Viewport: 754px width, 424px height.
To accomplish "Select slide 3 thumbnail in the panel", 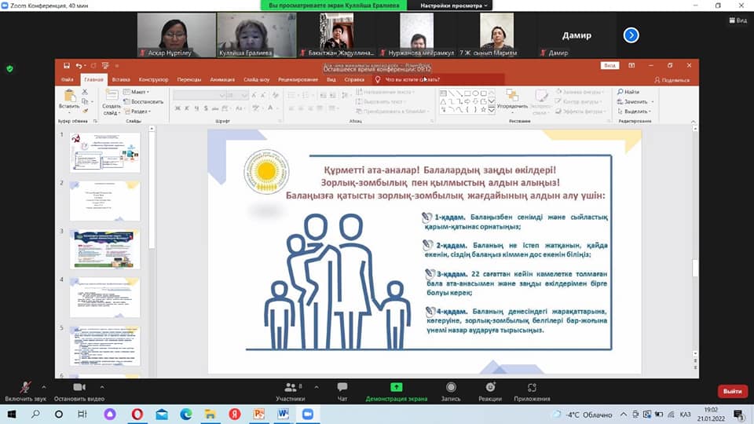I will [105, 249].
